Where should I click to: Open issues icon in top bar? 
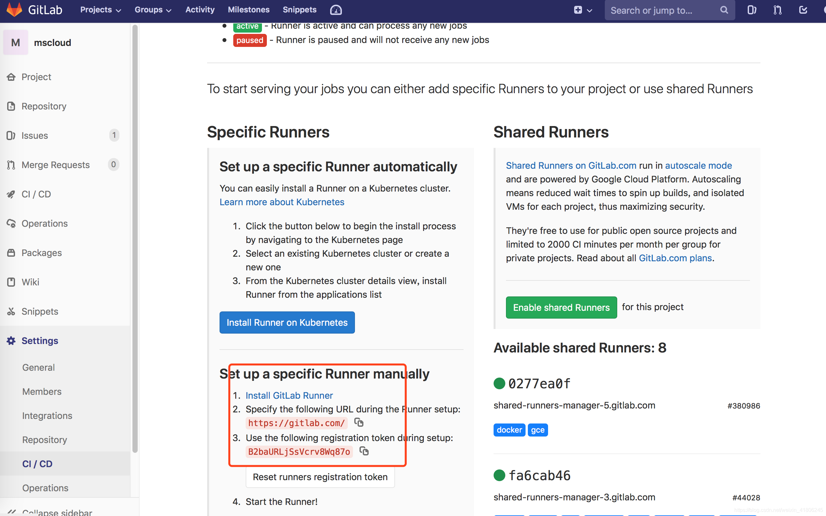point(752,10)
